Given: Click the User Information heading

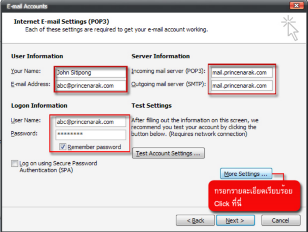Looking at the screenshot, I should pyautogui.click(x=37, y=56).
